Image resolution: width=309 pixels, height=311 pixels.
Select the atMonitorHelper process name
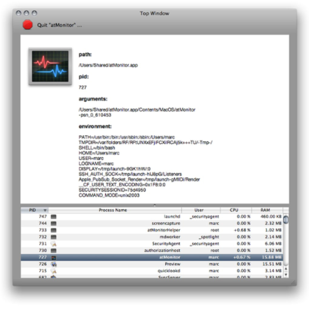point(164,230)
